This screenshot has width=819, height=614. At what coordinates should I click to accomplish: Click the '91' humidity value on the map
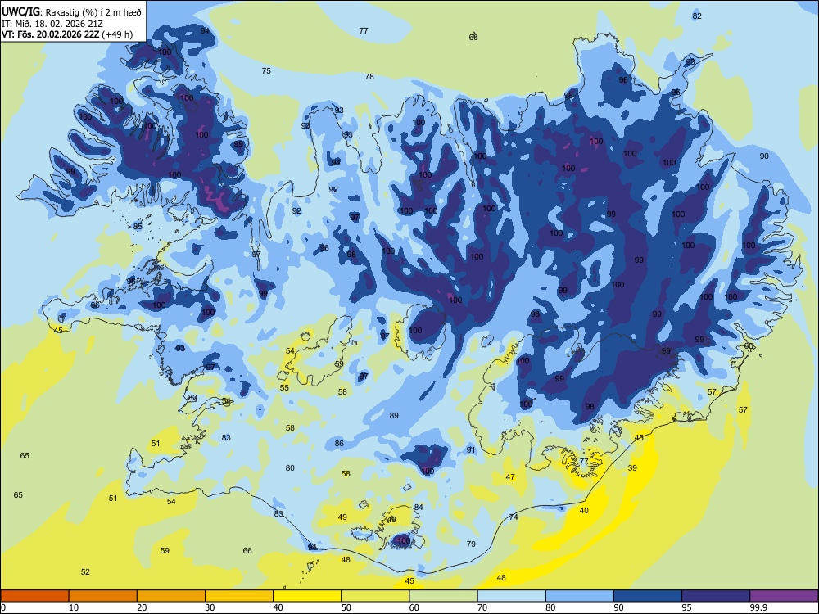point(471,449)
